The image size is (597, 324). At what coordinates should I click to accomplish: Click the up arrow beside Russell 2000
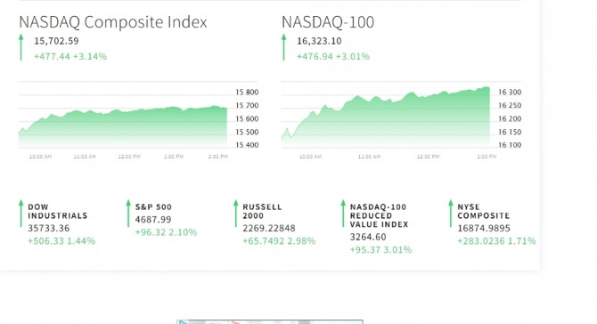coord(235,214)
